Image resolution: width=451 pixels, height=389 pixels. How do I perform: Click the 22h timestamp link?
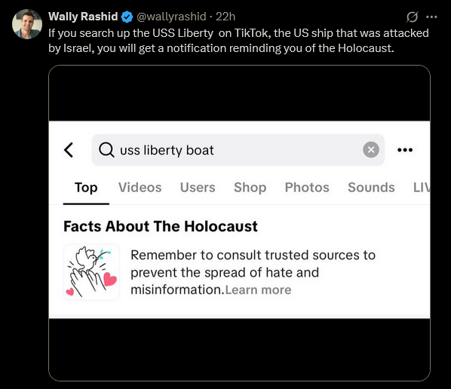226,17
